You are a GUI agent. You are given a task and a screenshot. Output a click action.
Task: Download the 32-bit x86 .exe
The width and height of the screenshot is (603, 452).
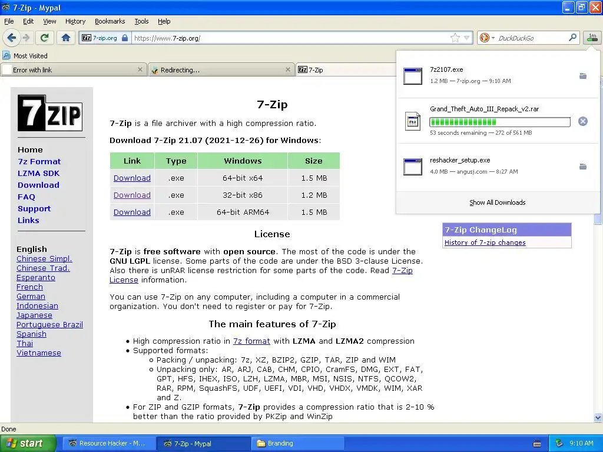132,195
